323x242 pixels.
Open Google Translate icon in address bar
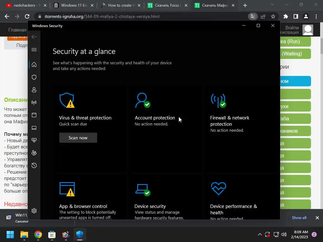pos(253,16)
